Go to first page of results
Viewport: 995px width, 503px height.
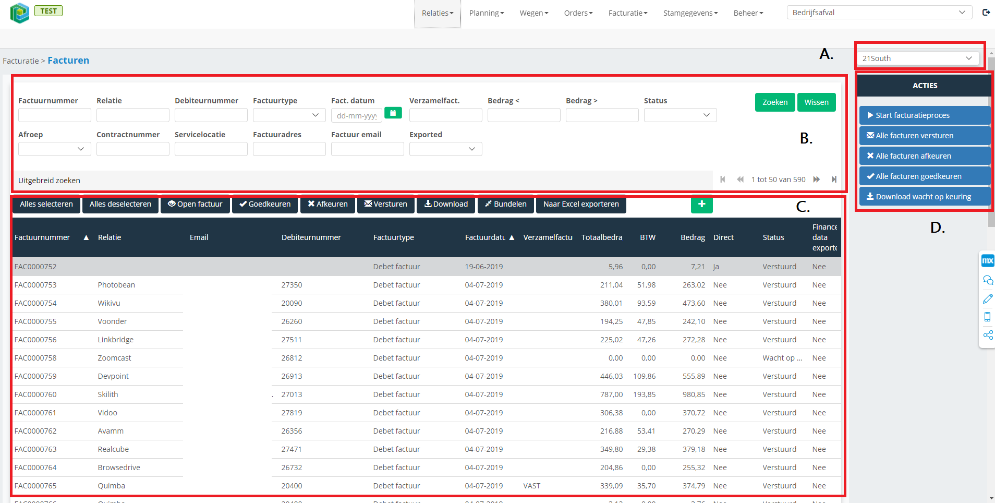coord(723,179)
